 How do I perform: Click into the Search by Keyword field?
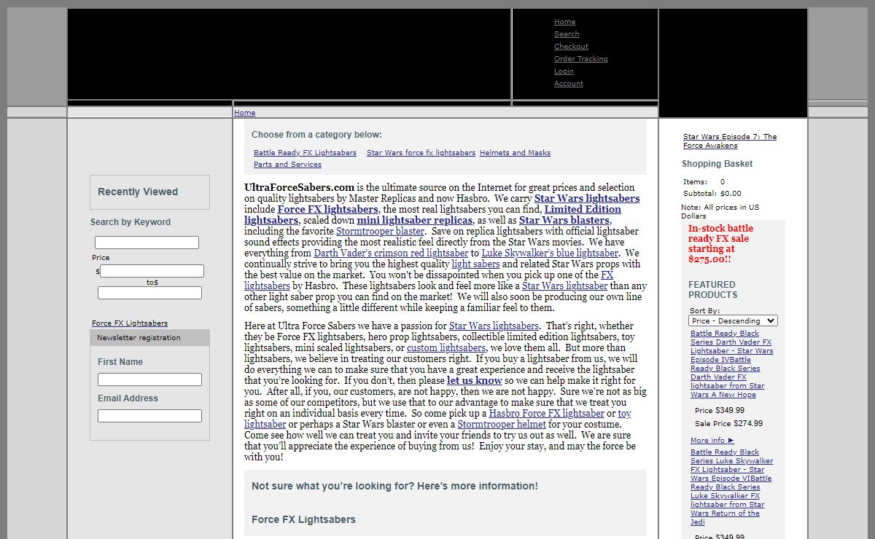(x=147, y=243)
